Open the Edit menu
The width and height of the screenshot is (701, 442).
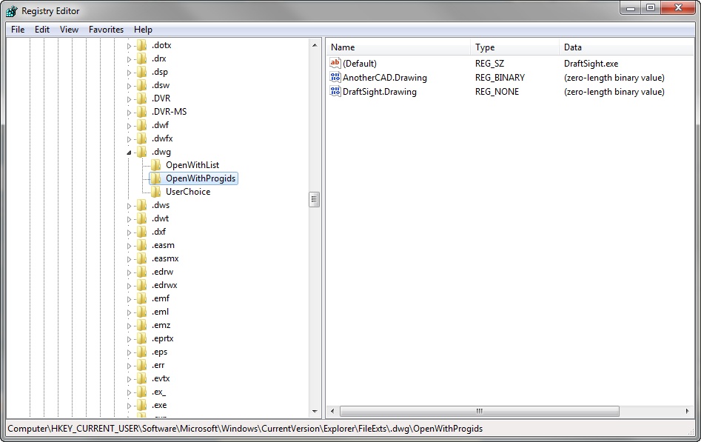pyautogui.click(x=42, y=30)
